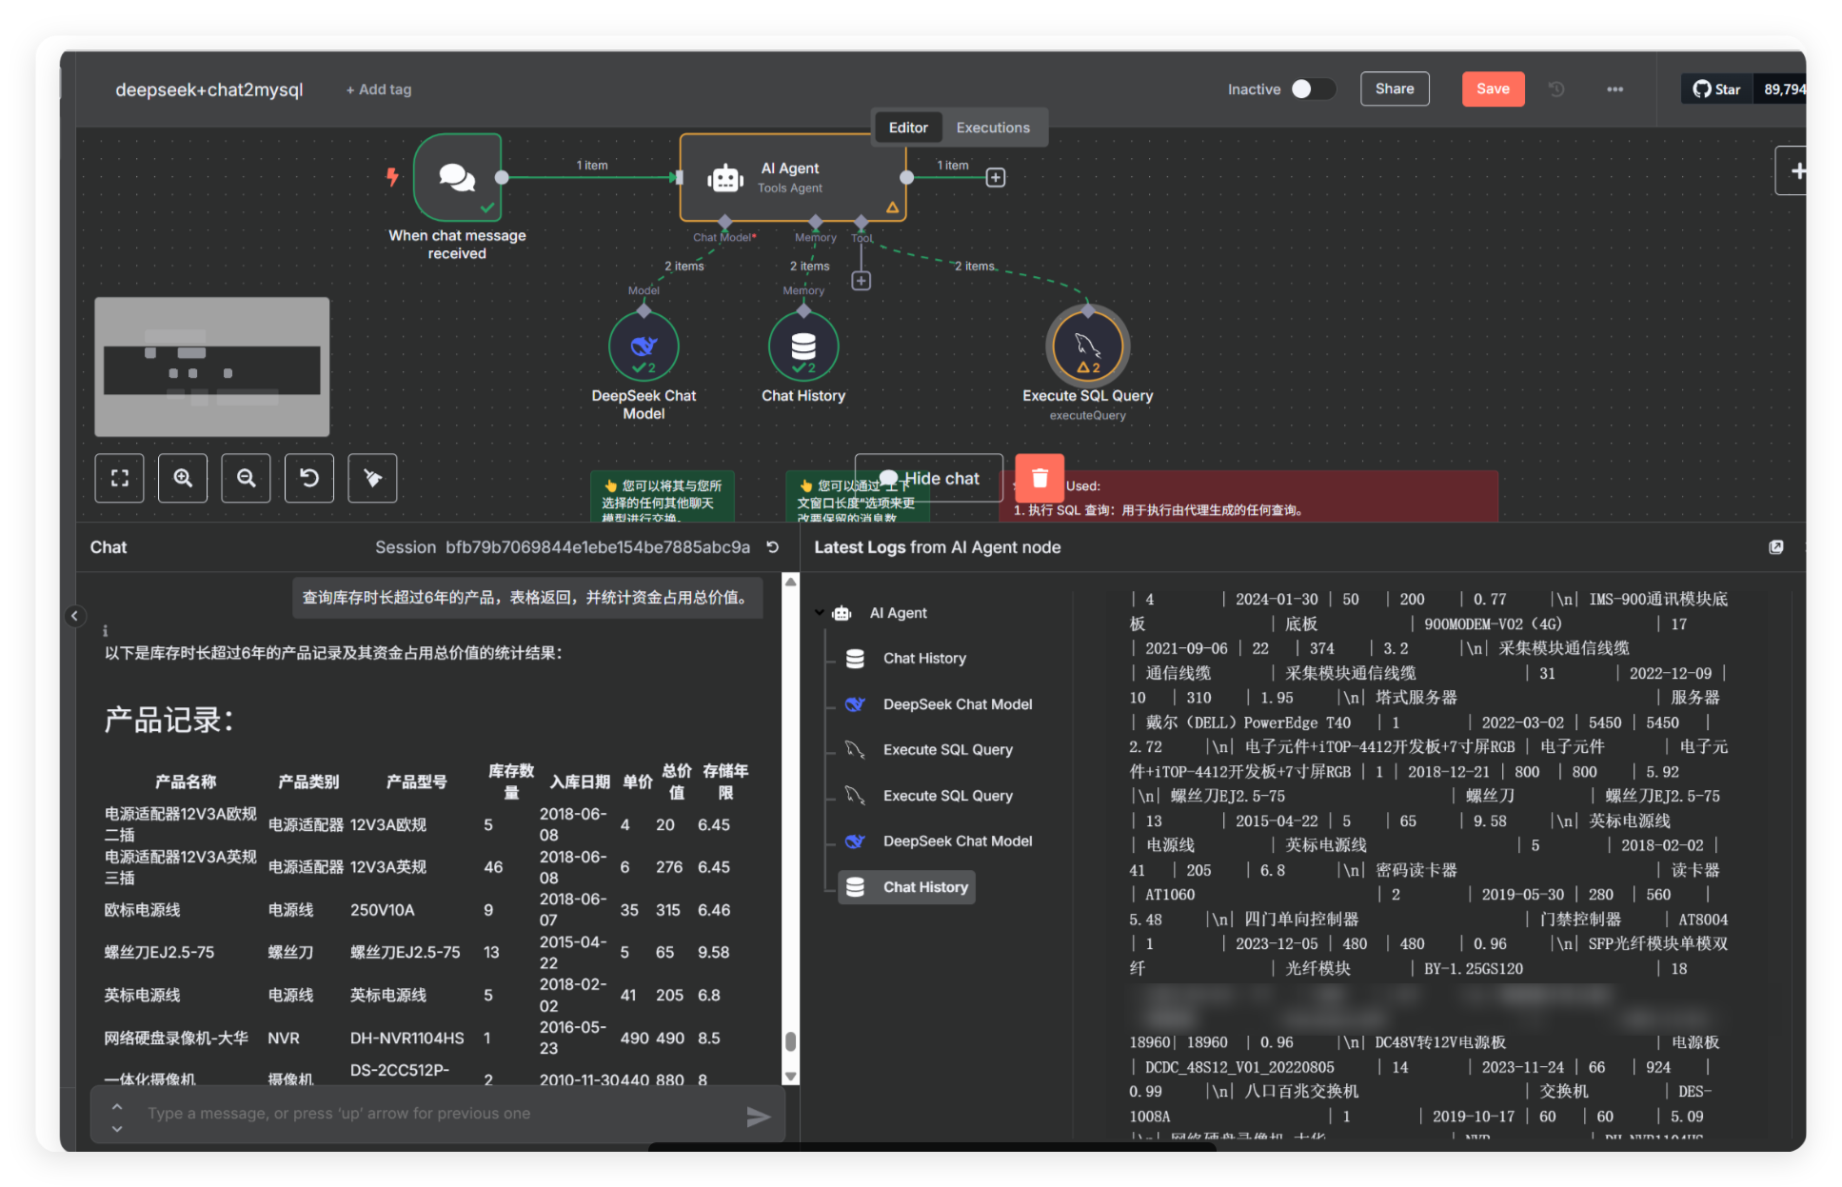Image resolution: width=1842 pixels, height=1187 pixels.
Task: Open the three-dot workflow options menu
Action: pos(1614,89)
